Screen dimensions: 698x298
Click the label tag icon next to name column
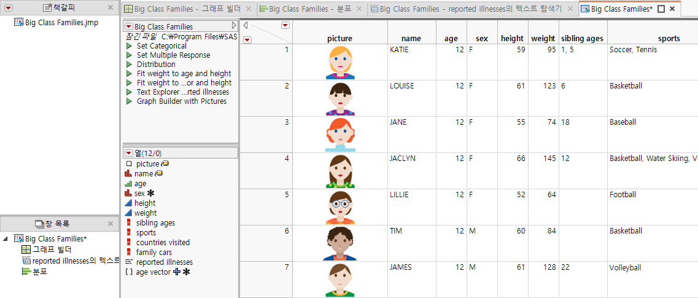pos(159,174)
